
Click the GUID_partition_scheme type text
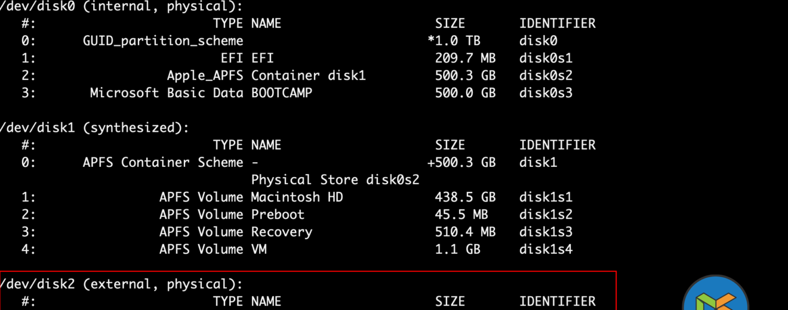coord(163,41)
